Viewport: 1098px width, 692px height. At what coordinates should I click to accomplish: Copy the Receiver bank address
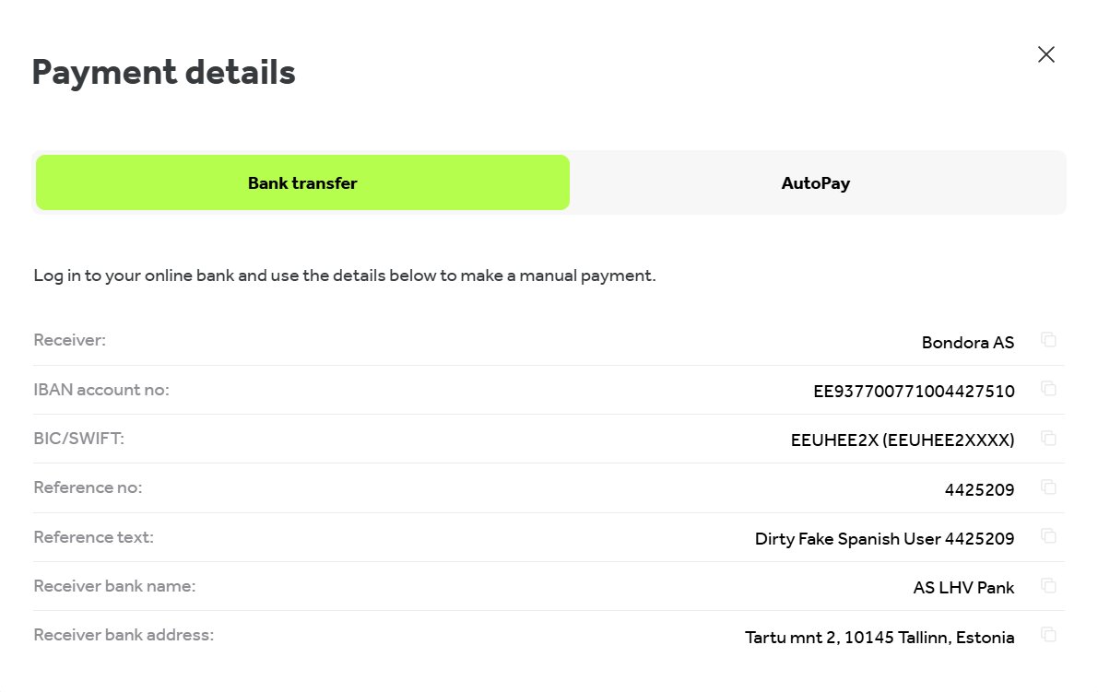[1048, 635]
